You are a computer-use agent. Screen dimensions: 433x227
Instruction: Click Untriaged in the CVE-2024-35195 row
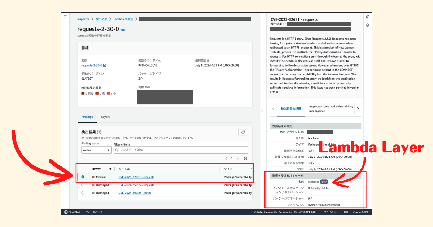(x=102, y=185)
